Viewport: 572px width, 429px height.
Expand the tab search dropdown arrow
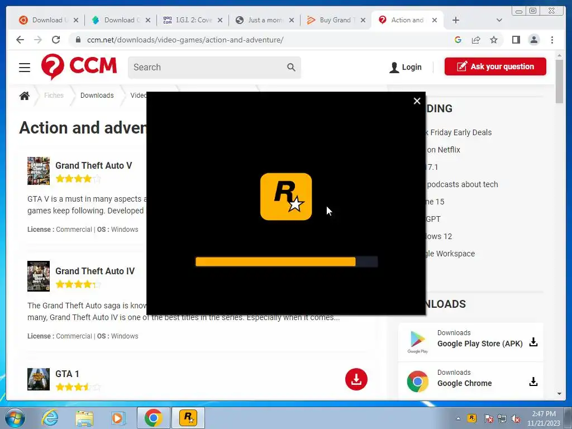point(499,20)
